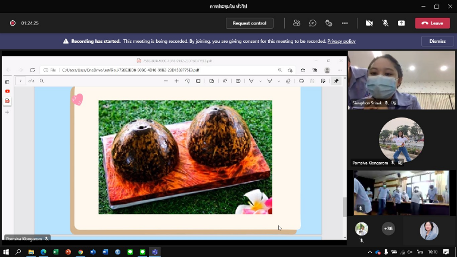Select the PDF Erase tool

(288, 81)
